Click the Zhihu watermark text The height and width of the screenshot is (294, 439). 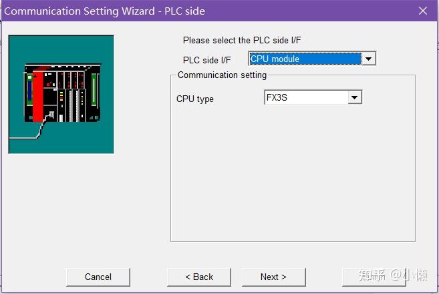click(x=392, y=275)
